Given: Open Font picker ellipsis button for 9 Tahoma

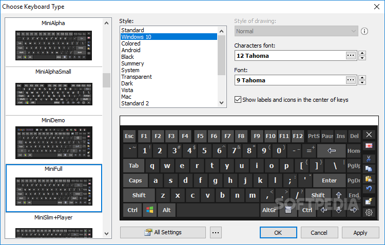Looking at the screenshot, I should 351,80.
